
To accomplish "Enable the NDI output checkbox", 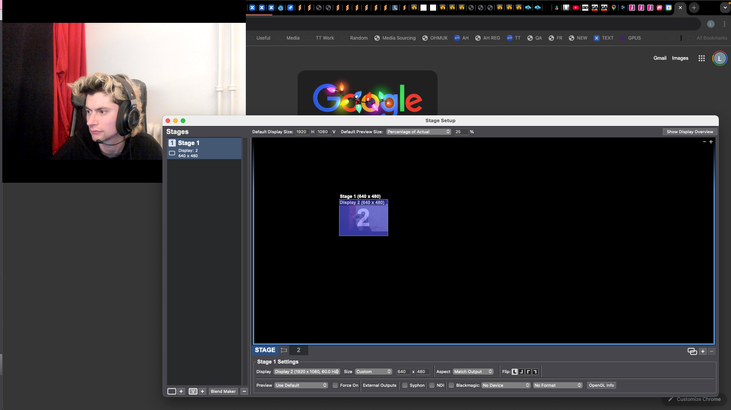I will pos(432,386).
